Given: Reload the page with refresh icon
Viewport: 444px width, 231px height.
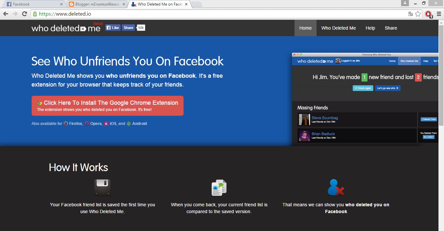Looking at the screenshot, I should coord(24,14).
